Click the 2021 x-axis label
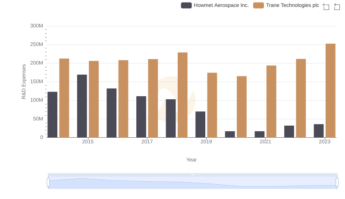 pyautogui.click(x=265, y=142)
